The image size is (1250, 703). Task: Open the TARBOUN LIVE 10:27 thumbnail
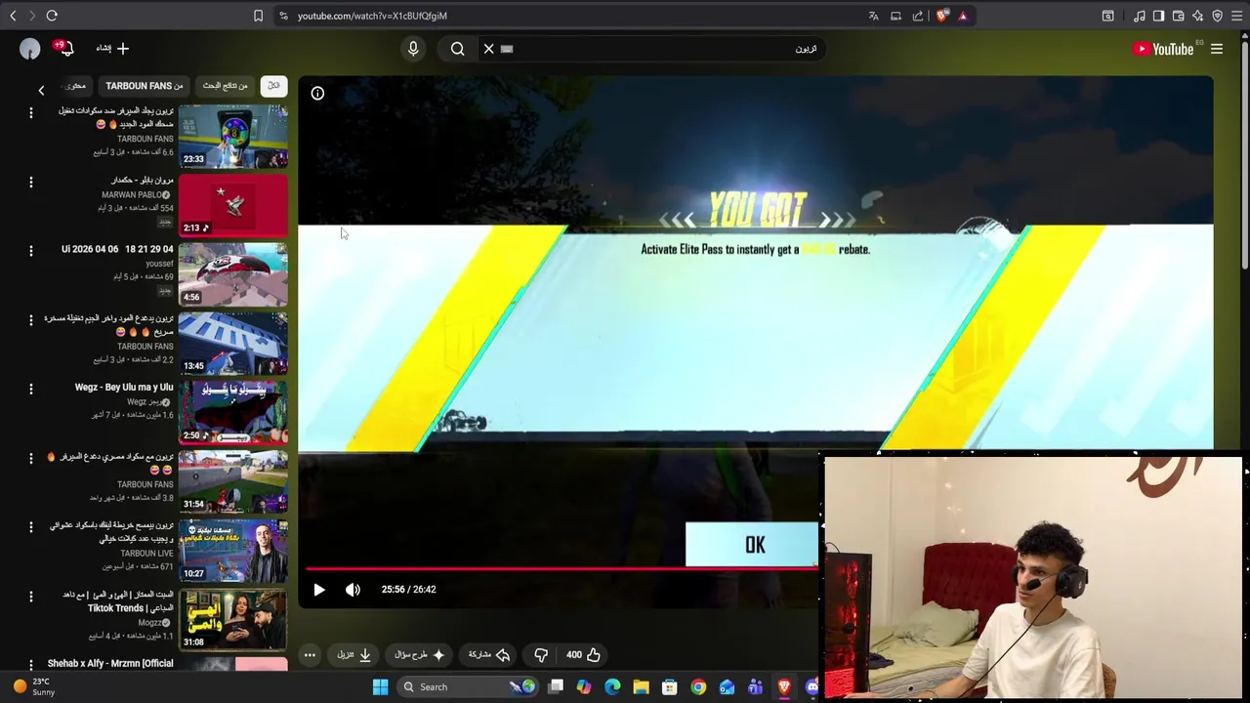tap(233, 553)
